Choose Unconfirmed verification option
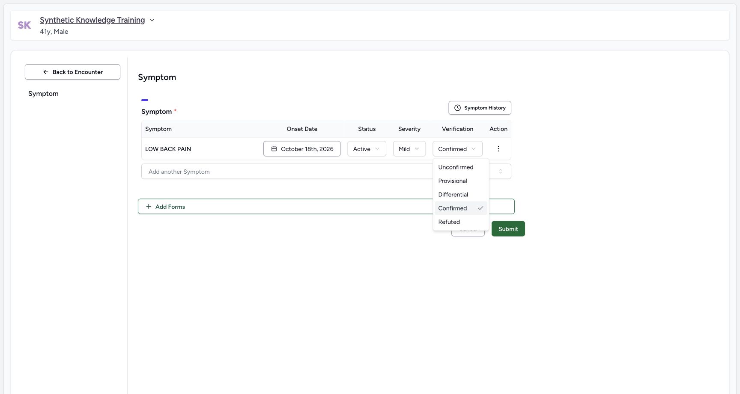This screenshot has height=394, width=740. coord(461,167)
